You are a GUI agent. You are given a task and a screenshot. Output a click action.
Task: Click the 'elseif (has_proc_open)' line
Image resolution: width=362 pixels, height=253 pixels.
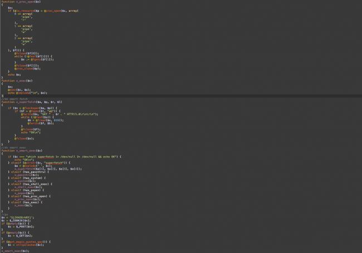[29, 196]
